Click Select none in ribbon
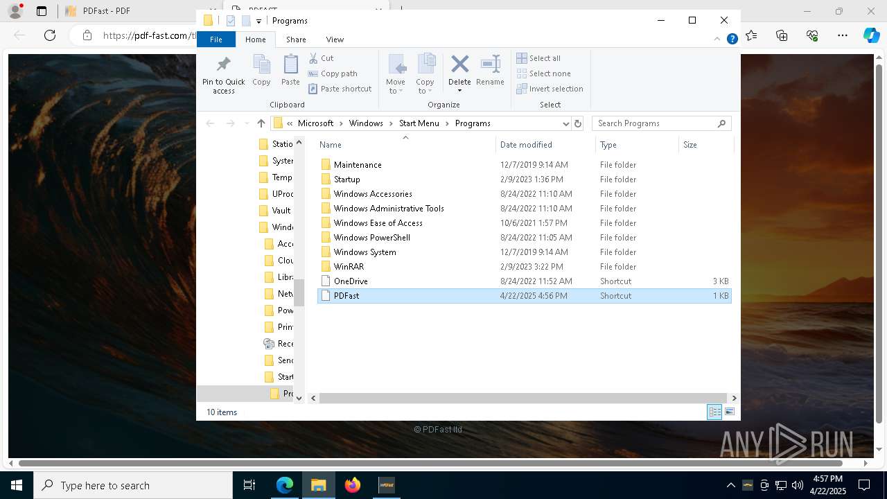The height and width of the screenshot is (499, 887). coord(544,73)
